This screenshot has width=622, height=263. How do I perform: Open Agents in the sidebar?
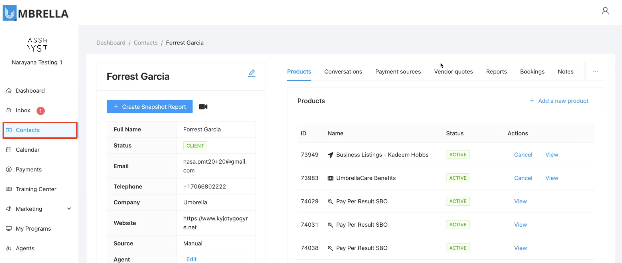pyautogui.click(x=25, y=248)
